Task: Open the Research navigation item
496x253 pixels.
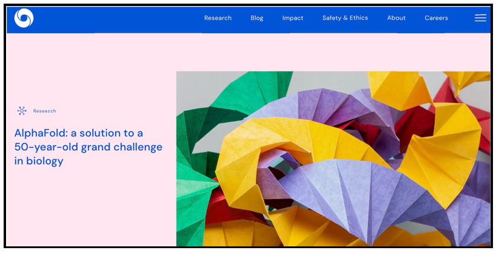Action: point(218,18)
